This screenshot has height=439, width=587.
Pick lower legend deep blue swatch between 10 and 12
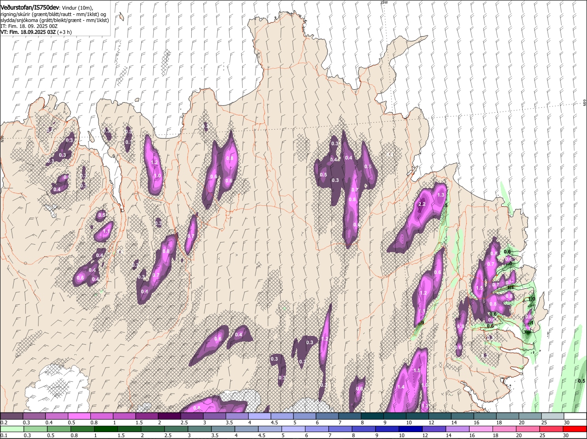412,429
